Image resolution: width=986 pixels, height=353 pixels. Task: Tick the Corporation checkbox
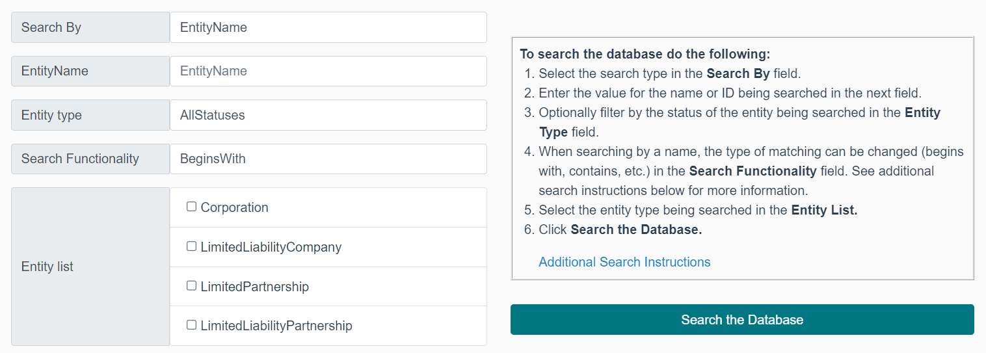[191, 207]
